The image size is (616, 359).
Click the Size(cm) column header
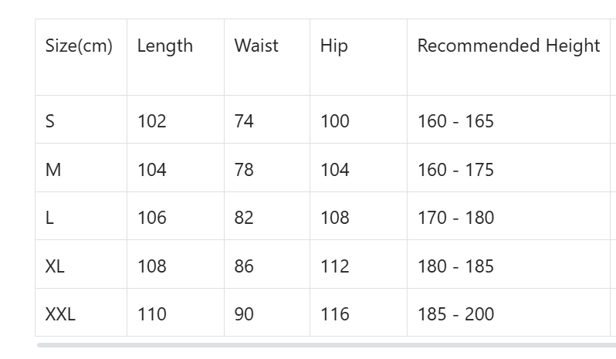tap(79, 46)
